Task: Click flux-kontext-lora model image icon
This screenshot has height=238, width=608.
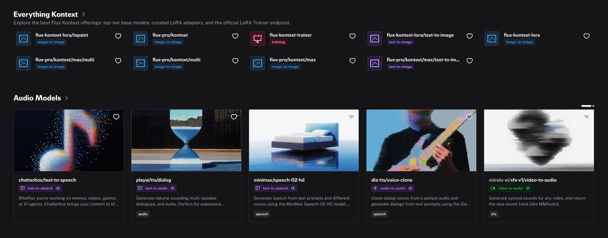Action: (492, 39)
